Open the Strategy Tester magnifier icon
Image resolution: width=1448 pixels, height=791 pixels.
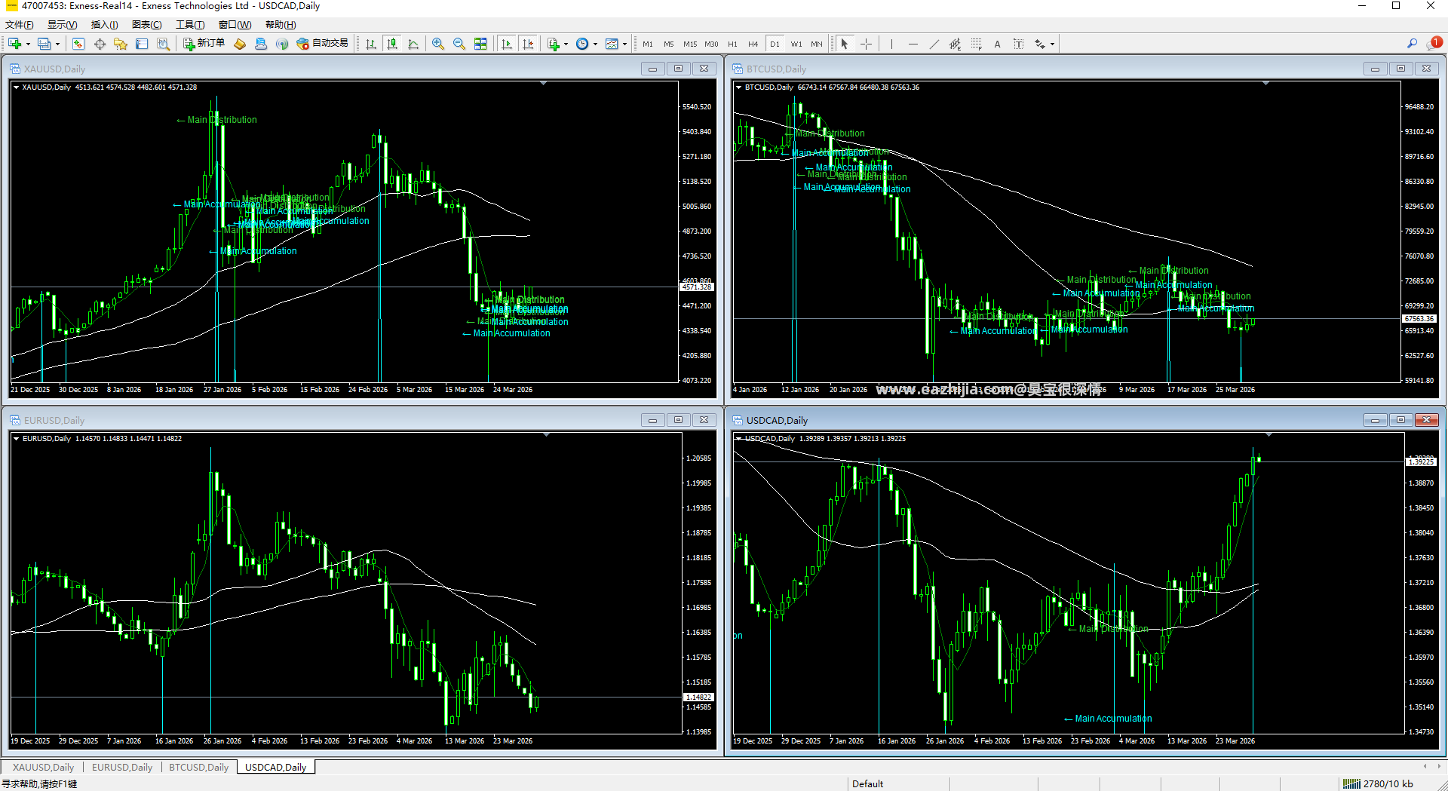(163, 44)
